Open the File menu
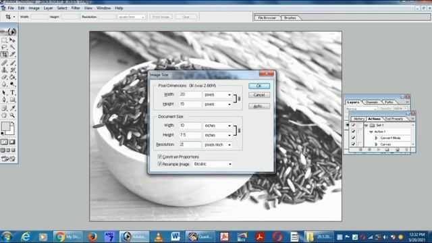This screenshot has height=243, width=432. 11,8
